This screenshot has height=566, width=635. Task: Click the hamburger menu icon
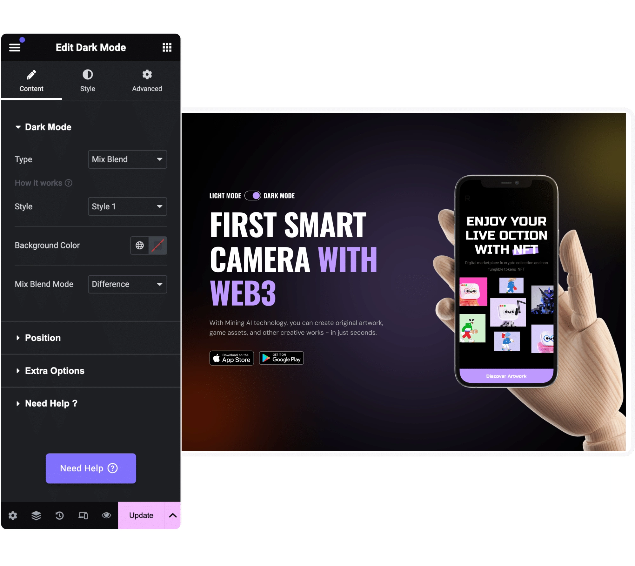pos(15,48)
